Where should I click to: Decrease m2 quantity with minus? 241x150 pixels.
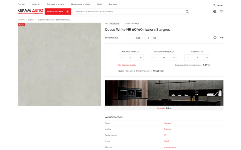coord(128,38)
